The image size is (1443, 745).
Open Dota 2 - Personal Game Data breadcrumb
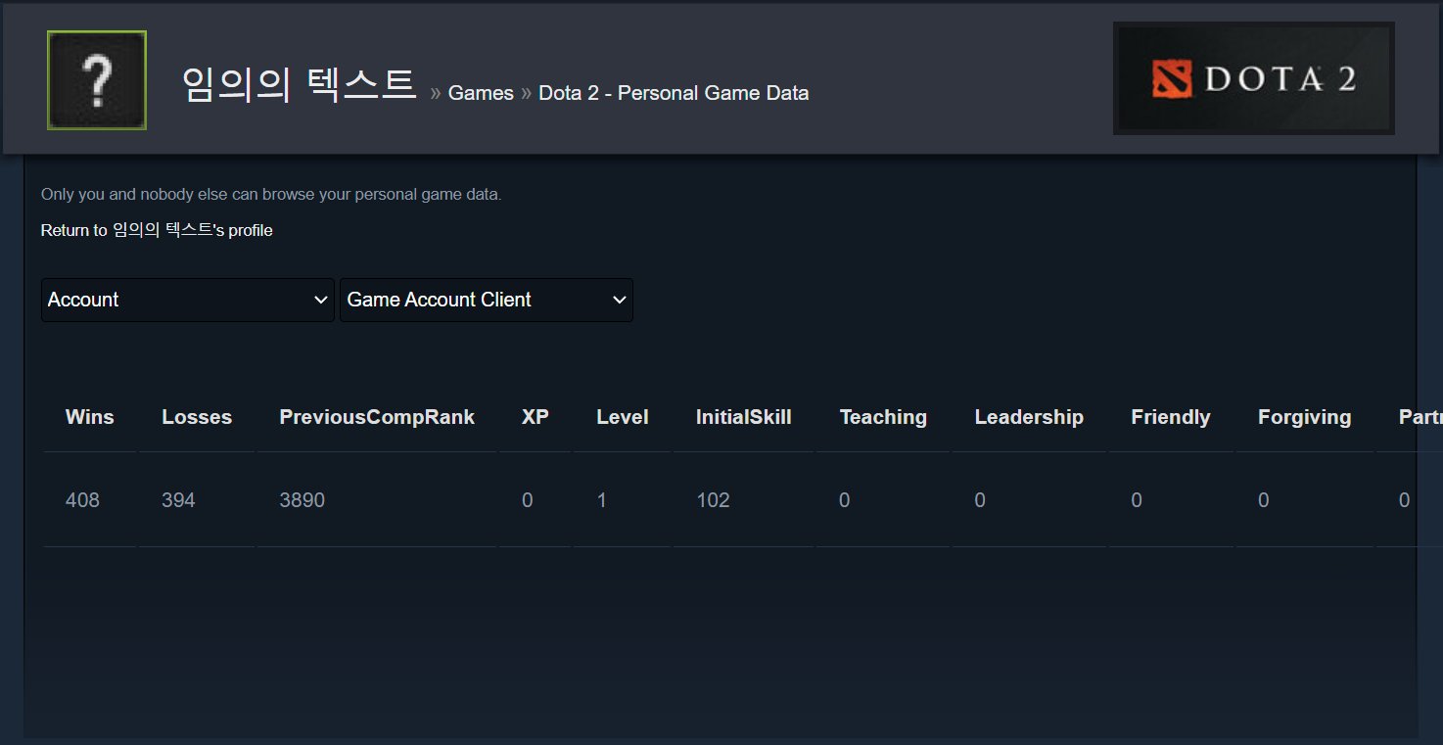click(674, 93)
